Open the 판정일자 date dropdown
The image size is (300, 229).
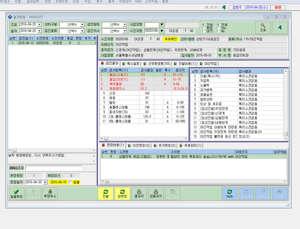(45, 182)
